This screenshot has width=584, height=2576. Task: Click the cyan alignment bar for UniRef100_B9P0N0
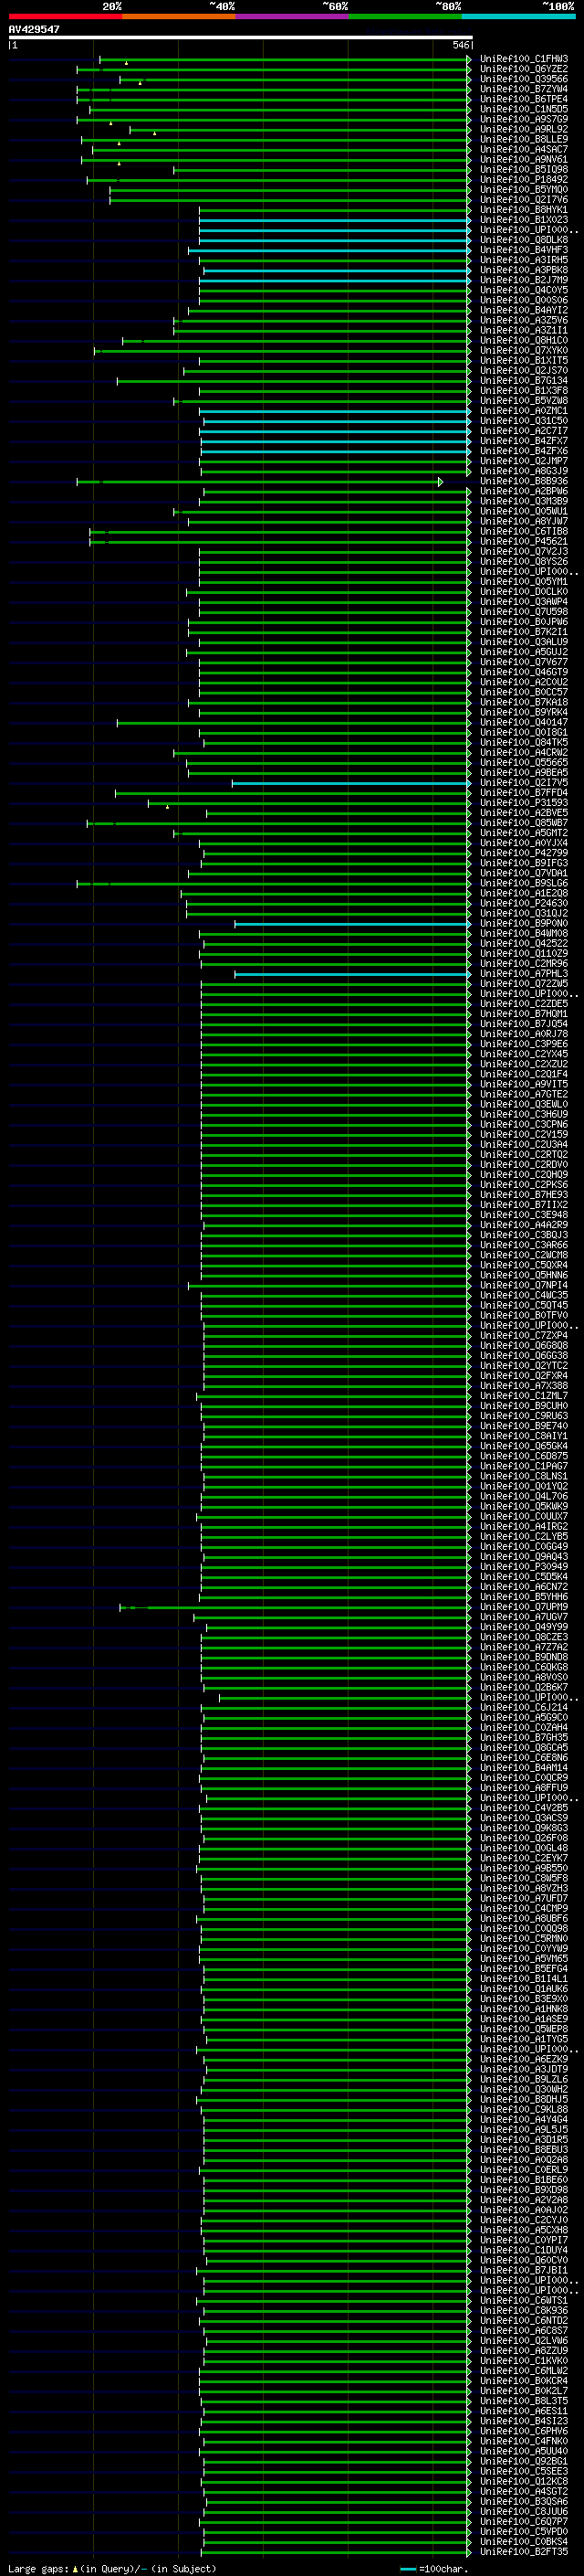point(352,924)
